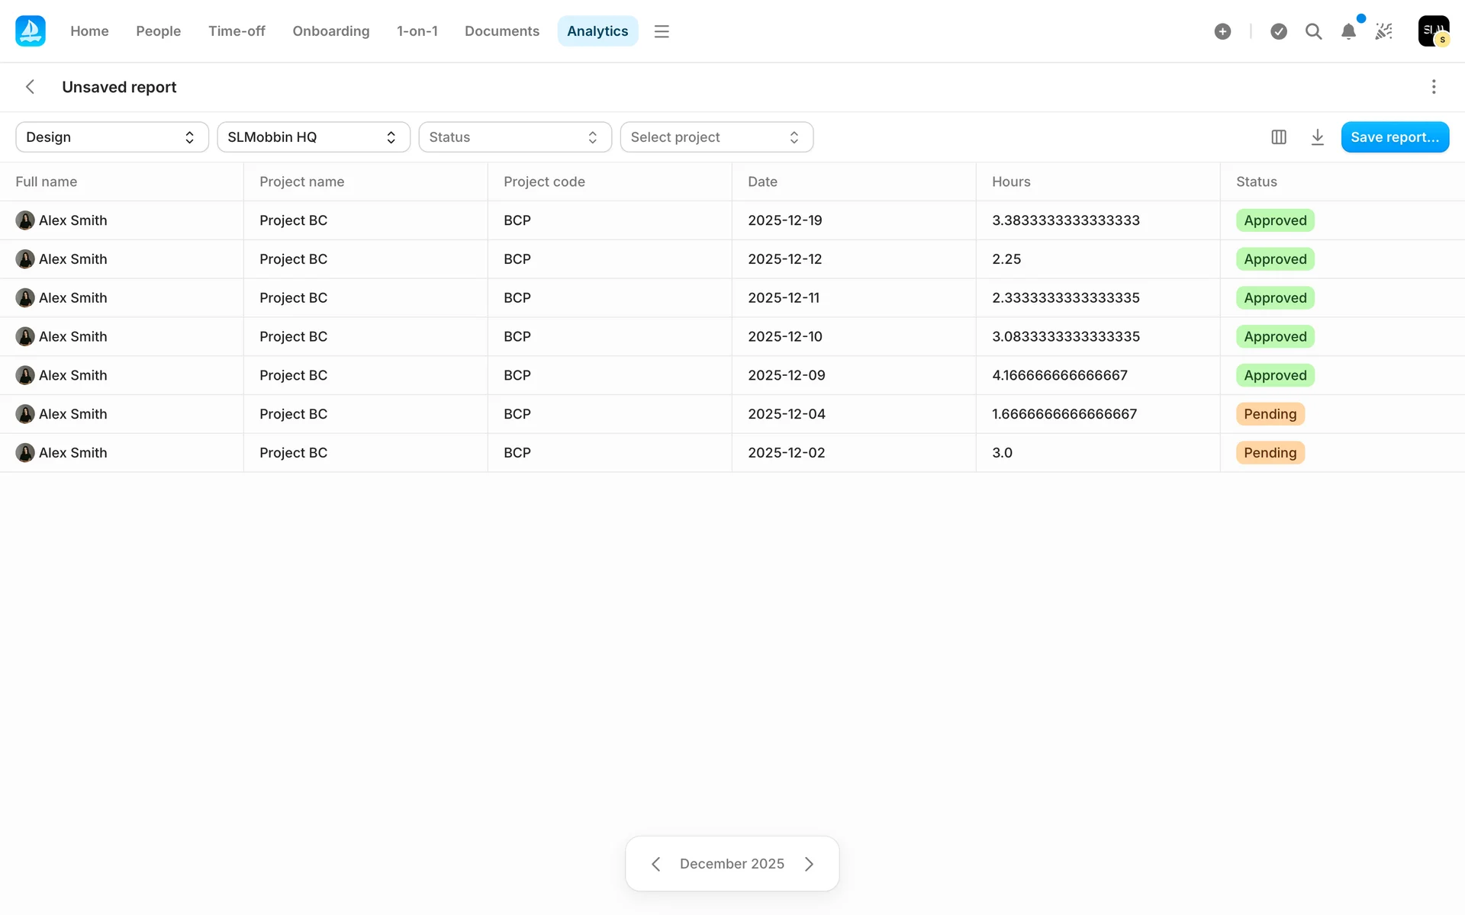Screen dimensions: 1465x915
Task: Open the checkmark tasks icon
Action: 1279,31
